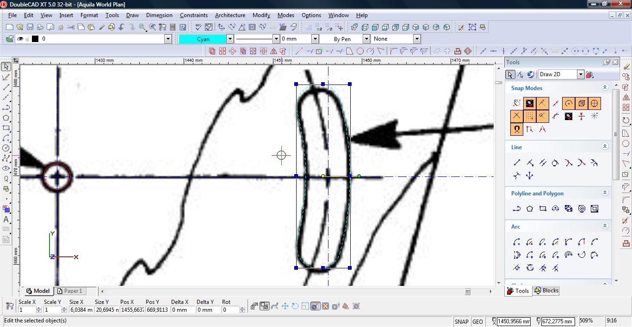Select the Text tool in left toolbar

coord(6,219)
